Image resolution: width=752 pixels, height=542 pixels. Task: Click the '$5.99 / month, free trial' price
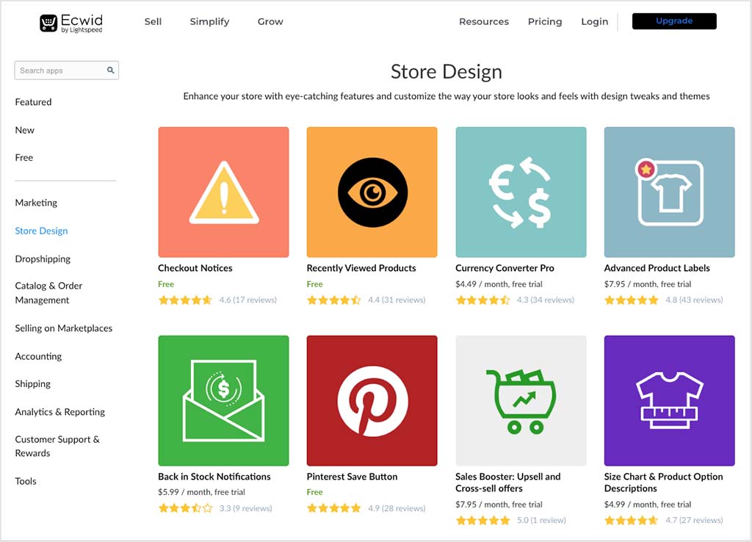click(x=201, y=492)
